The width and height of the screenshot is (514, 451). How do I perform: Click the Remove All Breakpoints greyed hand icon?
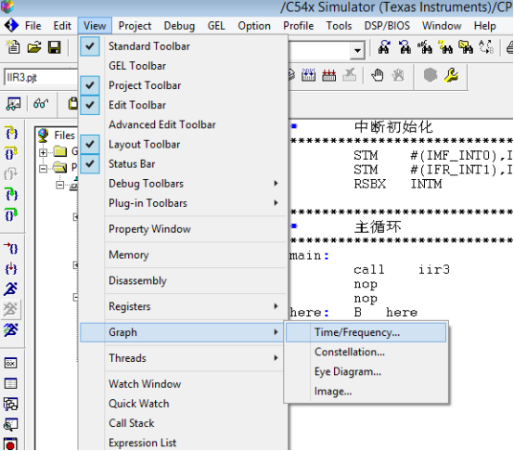[398, 76]
